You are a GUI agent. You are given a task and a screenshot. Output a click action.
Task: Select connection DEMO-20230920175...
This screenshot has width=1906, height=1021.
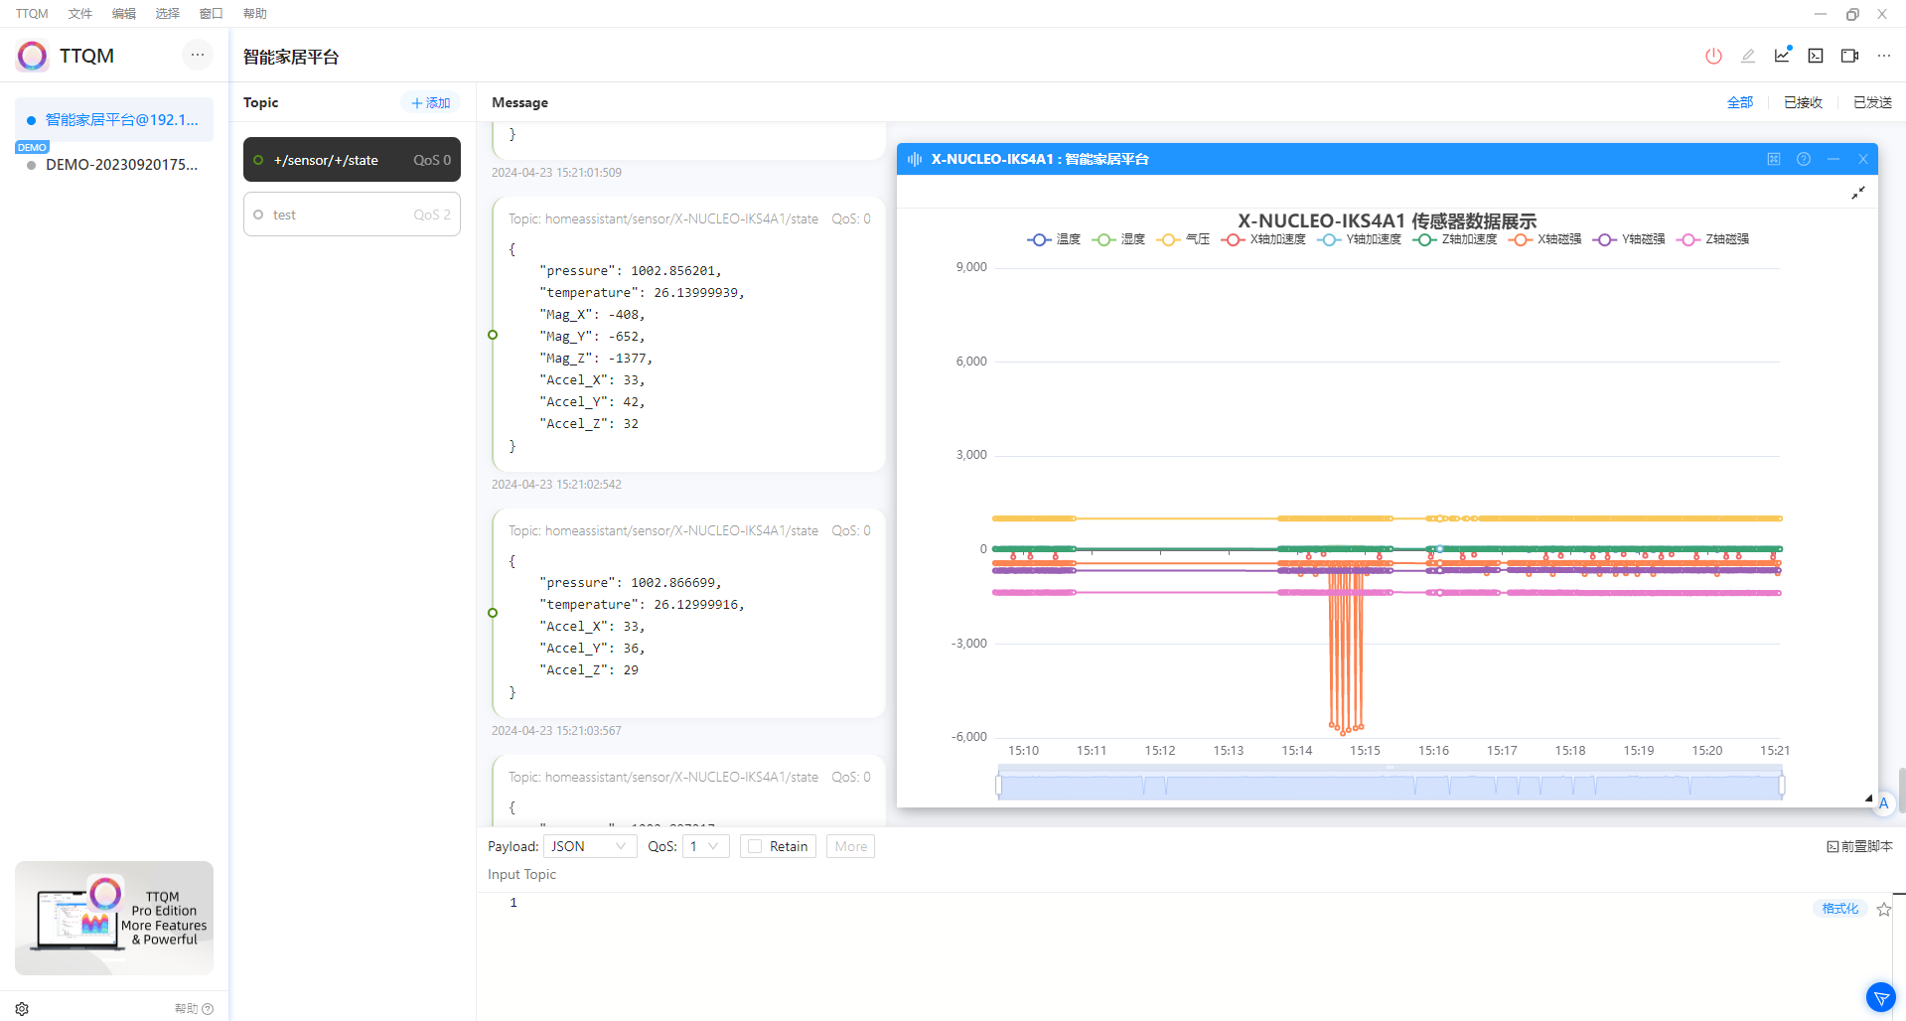coord(114,165)
